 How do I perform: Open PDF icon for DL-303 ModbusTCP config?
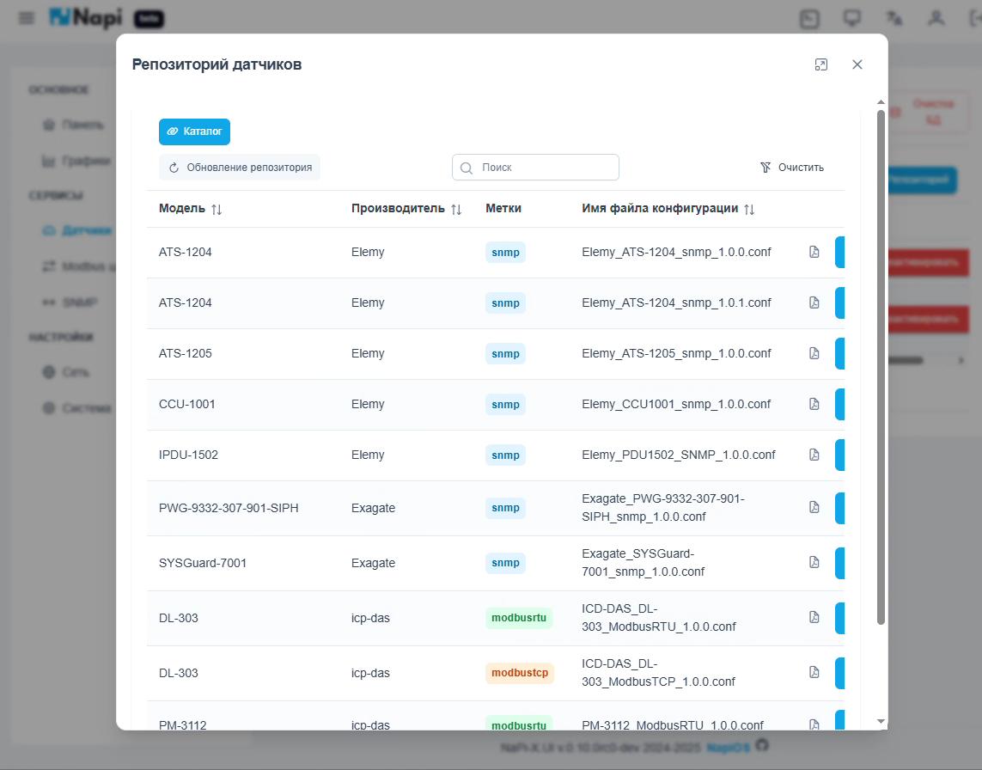(x=814, y=672)
